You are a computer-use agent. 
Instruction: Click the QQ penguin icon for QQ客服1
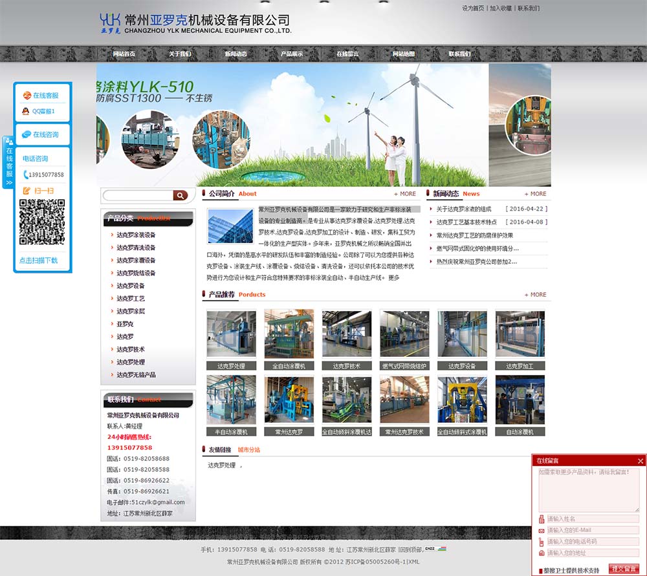(26, 111)
